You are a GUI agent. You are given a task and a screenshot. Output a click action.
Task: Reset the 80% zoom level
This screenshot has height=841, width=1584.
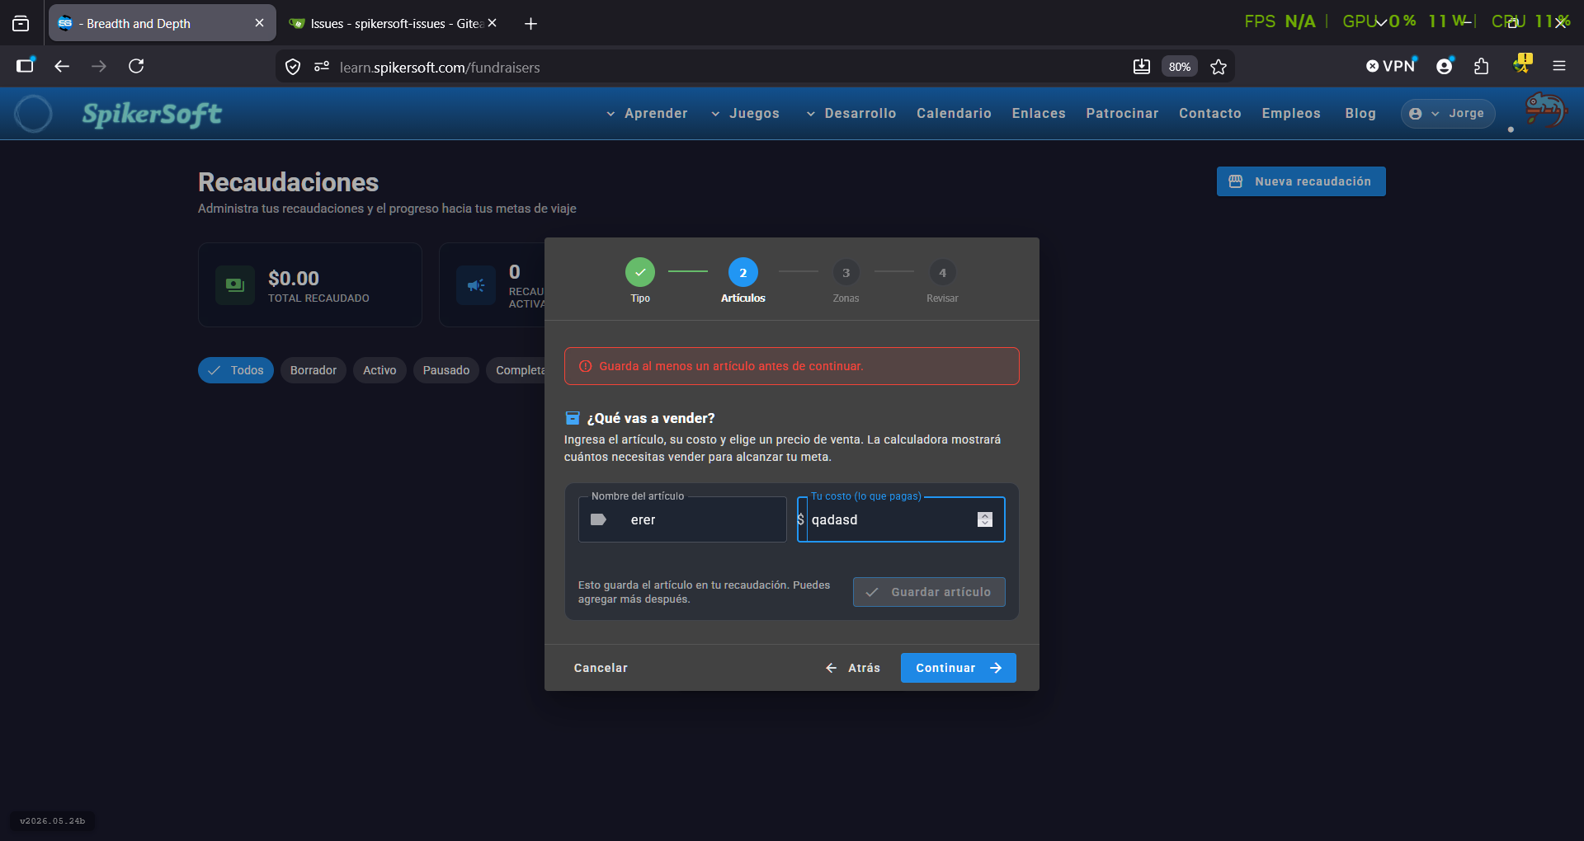point(1180,67)
